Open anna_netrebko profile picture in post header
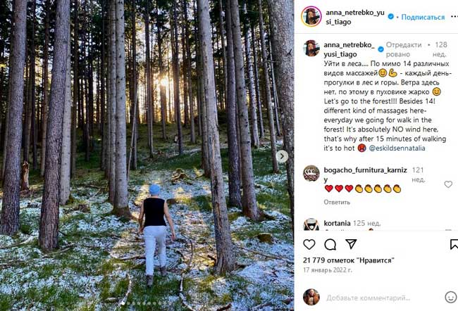Image resolution: width=458 pixels, height=311 pixels. point(311,16)
